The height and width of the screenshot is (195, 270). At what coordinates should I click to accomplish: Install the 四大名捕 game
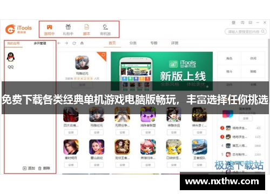(x=71, y=133)
